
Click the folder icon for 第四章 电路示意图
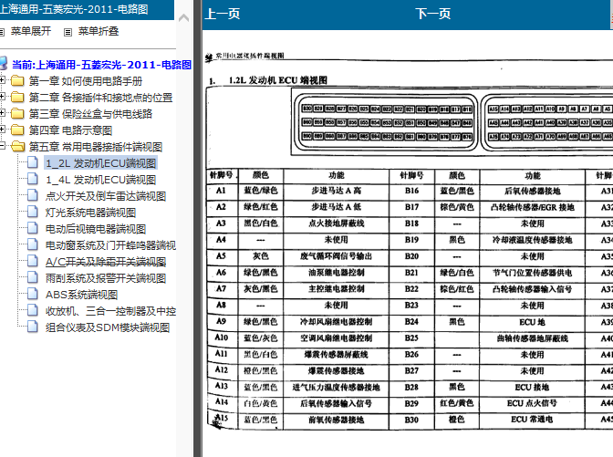pos(17,130)
